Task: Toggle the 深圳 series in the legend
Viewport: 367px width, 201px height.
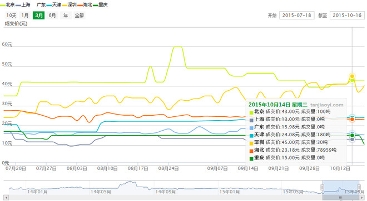Action: point(70,4)
